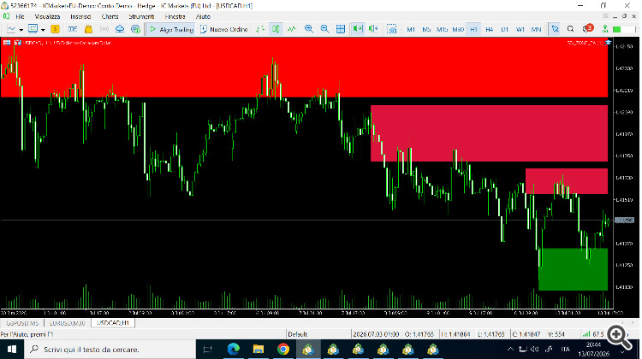Screen dimensions: 642x359
Task: Click the signals radio-wave icon
Action: 104,29
